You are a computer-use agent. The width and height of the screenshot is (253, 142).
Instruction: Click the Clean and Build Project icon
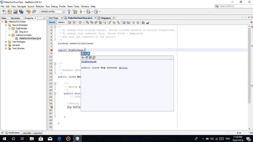75,11
